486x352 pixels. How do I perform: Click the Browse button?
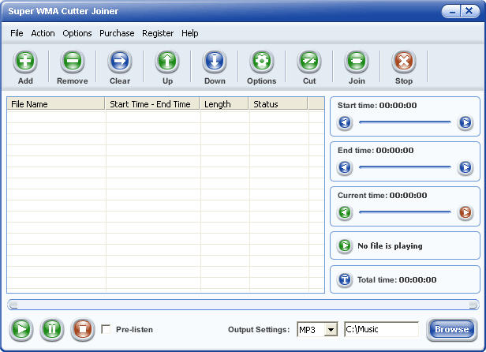coord(451,329)
